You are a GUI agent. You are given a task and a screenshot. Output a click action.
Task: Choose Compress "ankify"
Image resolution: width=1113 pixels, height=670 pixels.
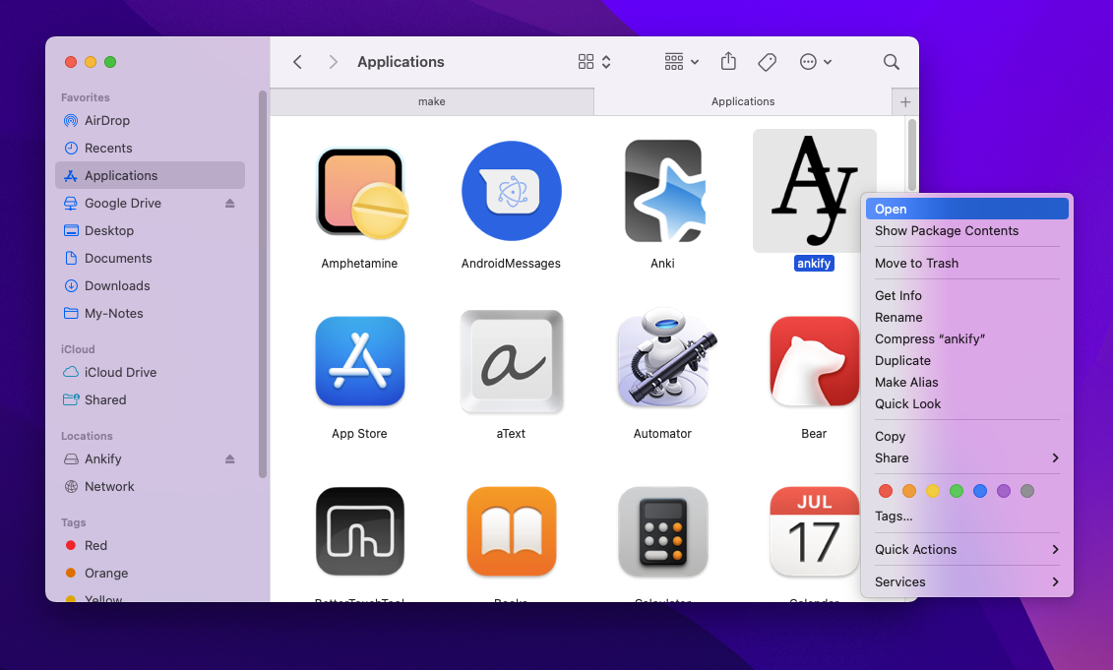click(966, 339)
